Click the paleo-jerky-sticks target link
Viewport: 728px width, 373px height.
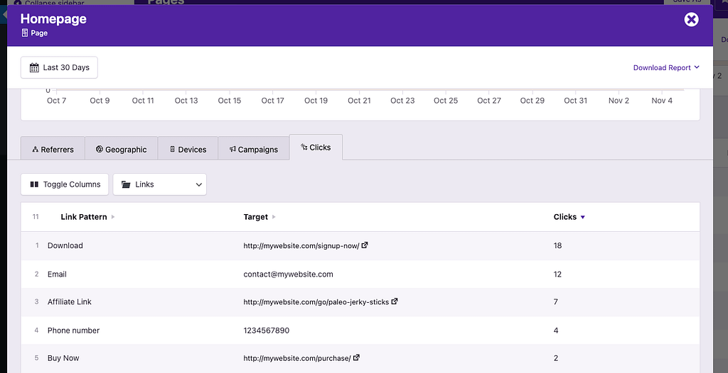point(316,302)
